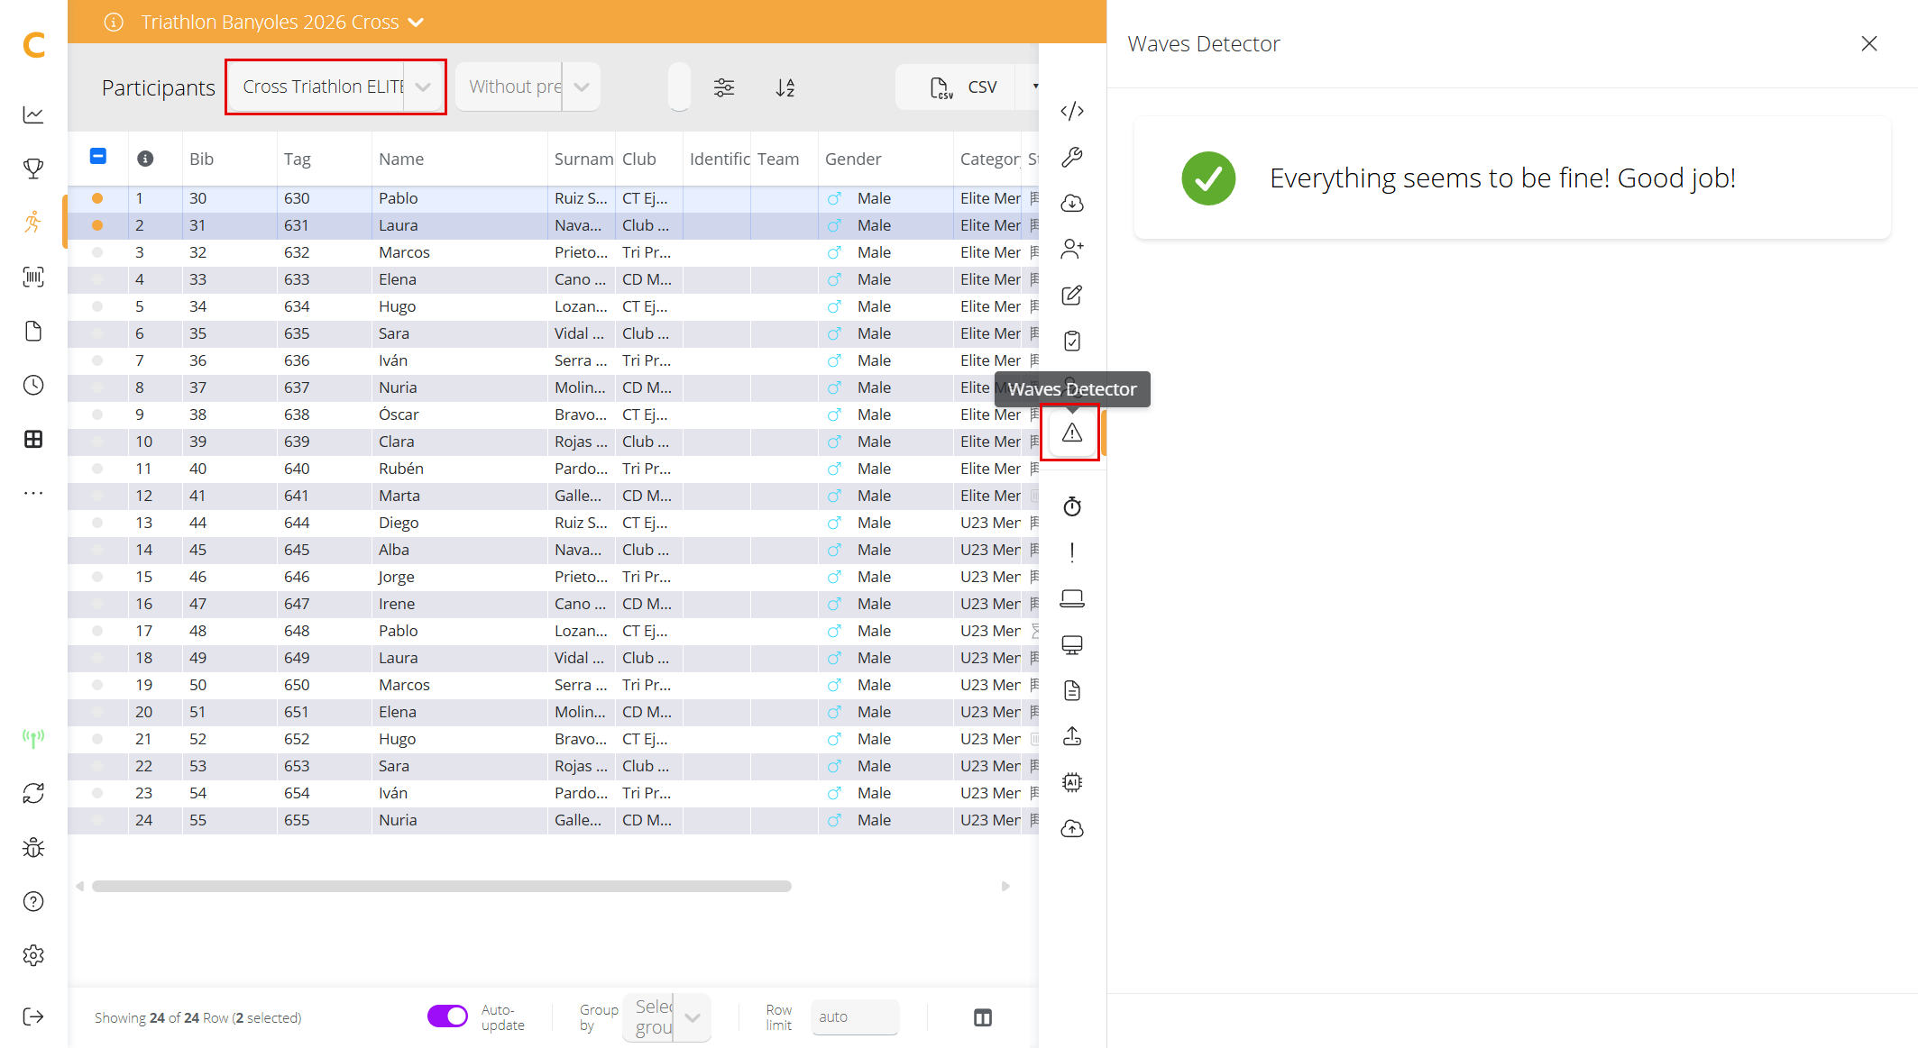Expand the Triathlon Banyoles 2026 Cross title chevron
Image resolution: width=1918 pixels, height=1048 pixels.
pos(416,23)
